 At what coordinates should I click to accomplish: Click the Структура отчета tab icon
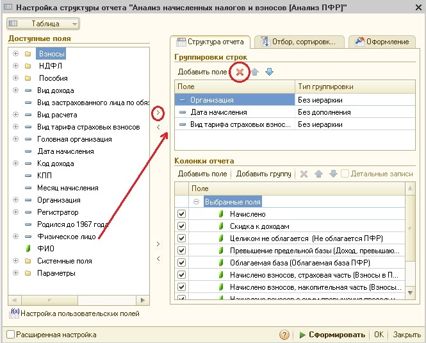click(x=181, y=42)
